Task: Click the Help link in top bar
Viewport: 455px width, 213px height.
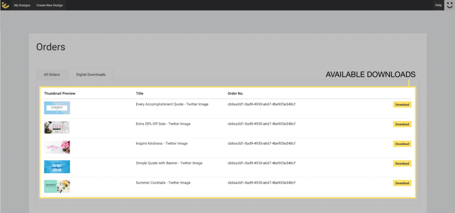Action: click(438, 5)
